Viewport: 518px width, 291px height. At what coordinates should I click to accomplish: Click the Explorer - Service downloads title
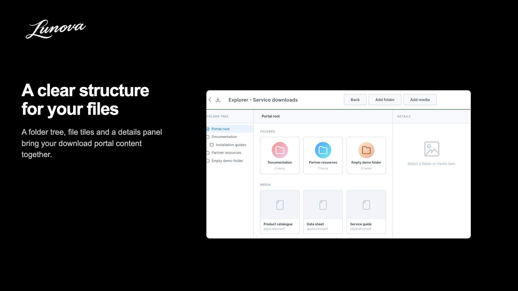point(263,100)
